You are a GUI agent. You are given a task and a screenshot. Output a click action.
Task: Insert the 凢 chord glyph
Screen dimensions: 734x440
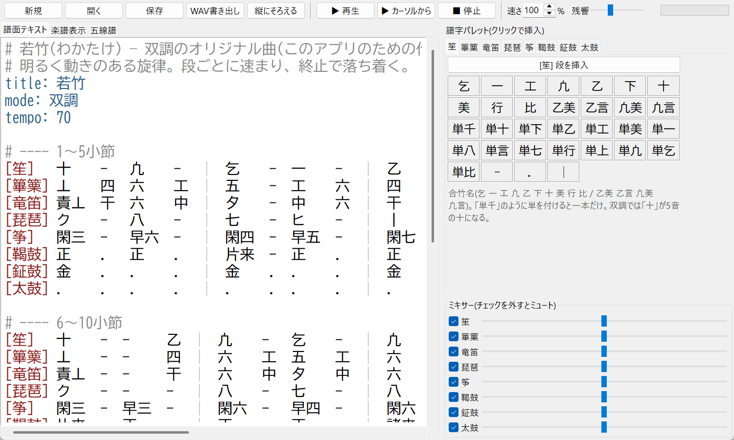pos(564,86)
